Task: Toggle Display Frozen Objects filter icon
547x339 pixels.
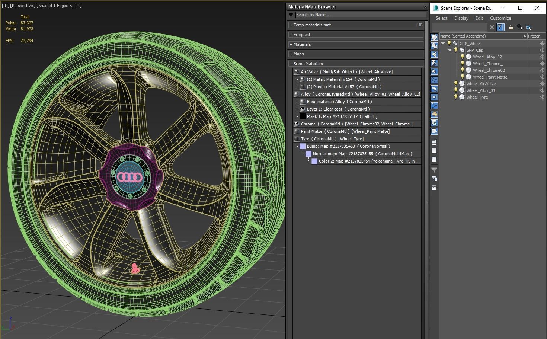Action: 434,123
